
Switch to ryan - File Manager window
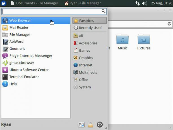coord(83,3)
